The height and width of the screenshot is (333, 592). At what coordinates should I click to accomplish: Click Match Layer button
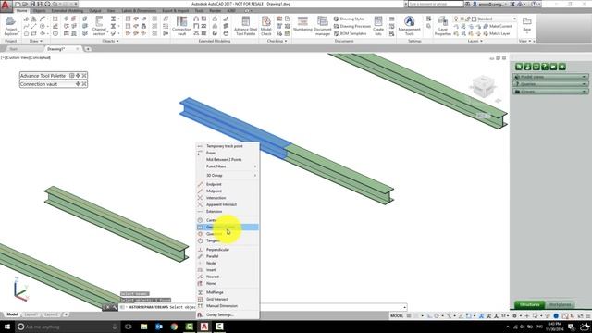pyautogui.click(x=496, y=33)
